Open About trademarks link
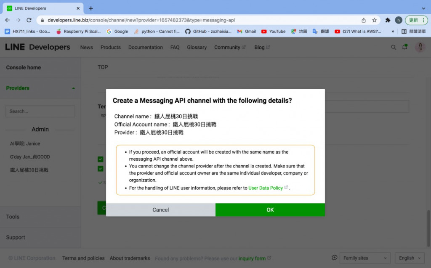Screen dimensions: 431x268 tap(130, 258)
